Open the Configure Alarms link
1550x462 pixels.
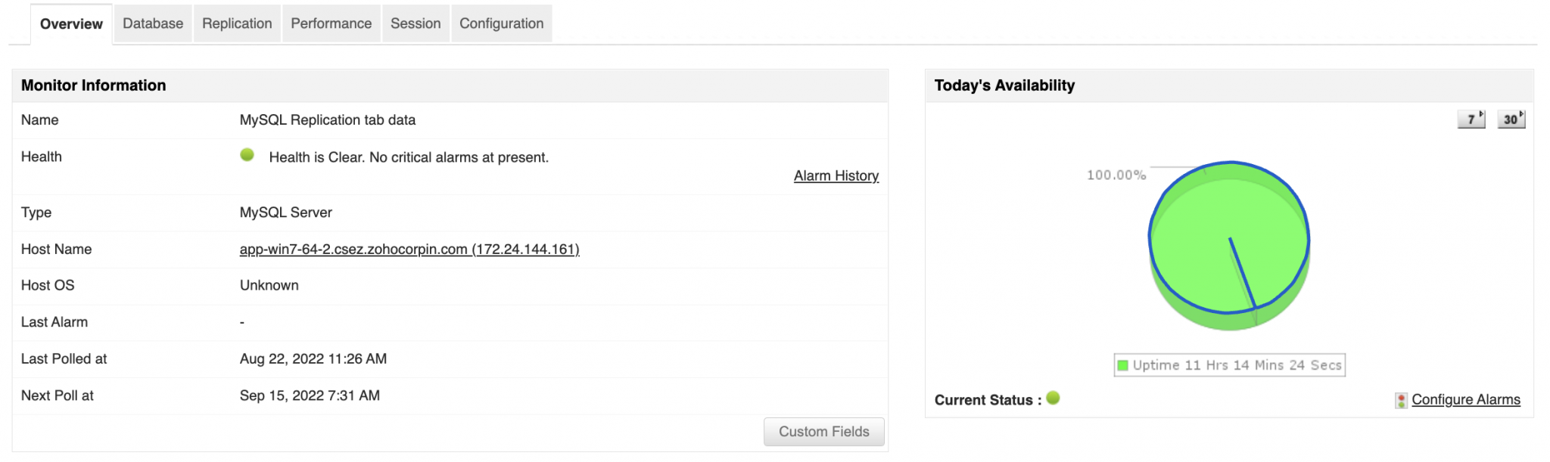[1465, 400]
